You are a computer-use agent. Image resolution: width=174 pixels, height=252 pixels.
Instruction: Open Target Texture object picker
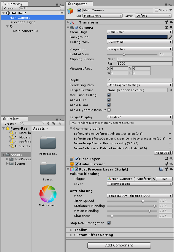pos(171,90)
